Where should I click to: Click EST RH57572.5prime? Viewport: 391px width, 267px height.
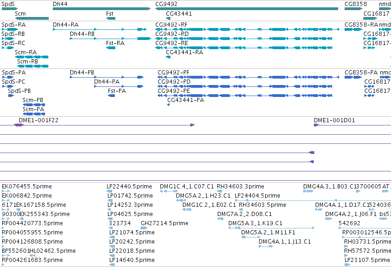coord(368,251)
